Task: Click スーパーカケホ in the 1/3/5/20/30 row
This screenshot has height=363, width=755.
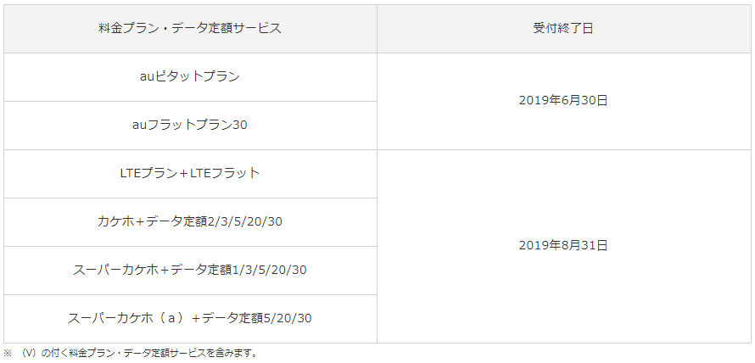Action: [x=115, y=270]
